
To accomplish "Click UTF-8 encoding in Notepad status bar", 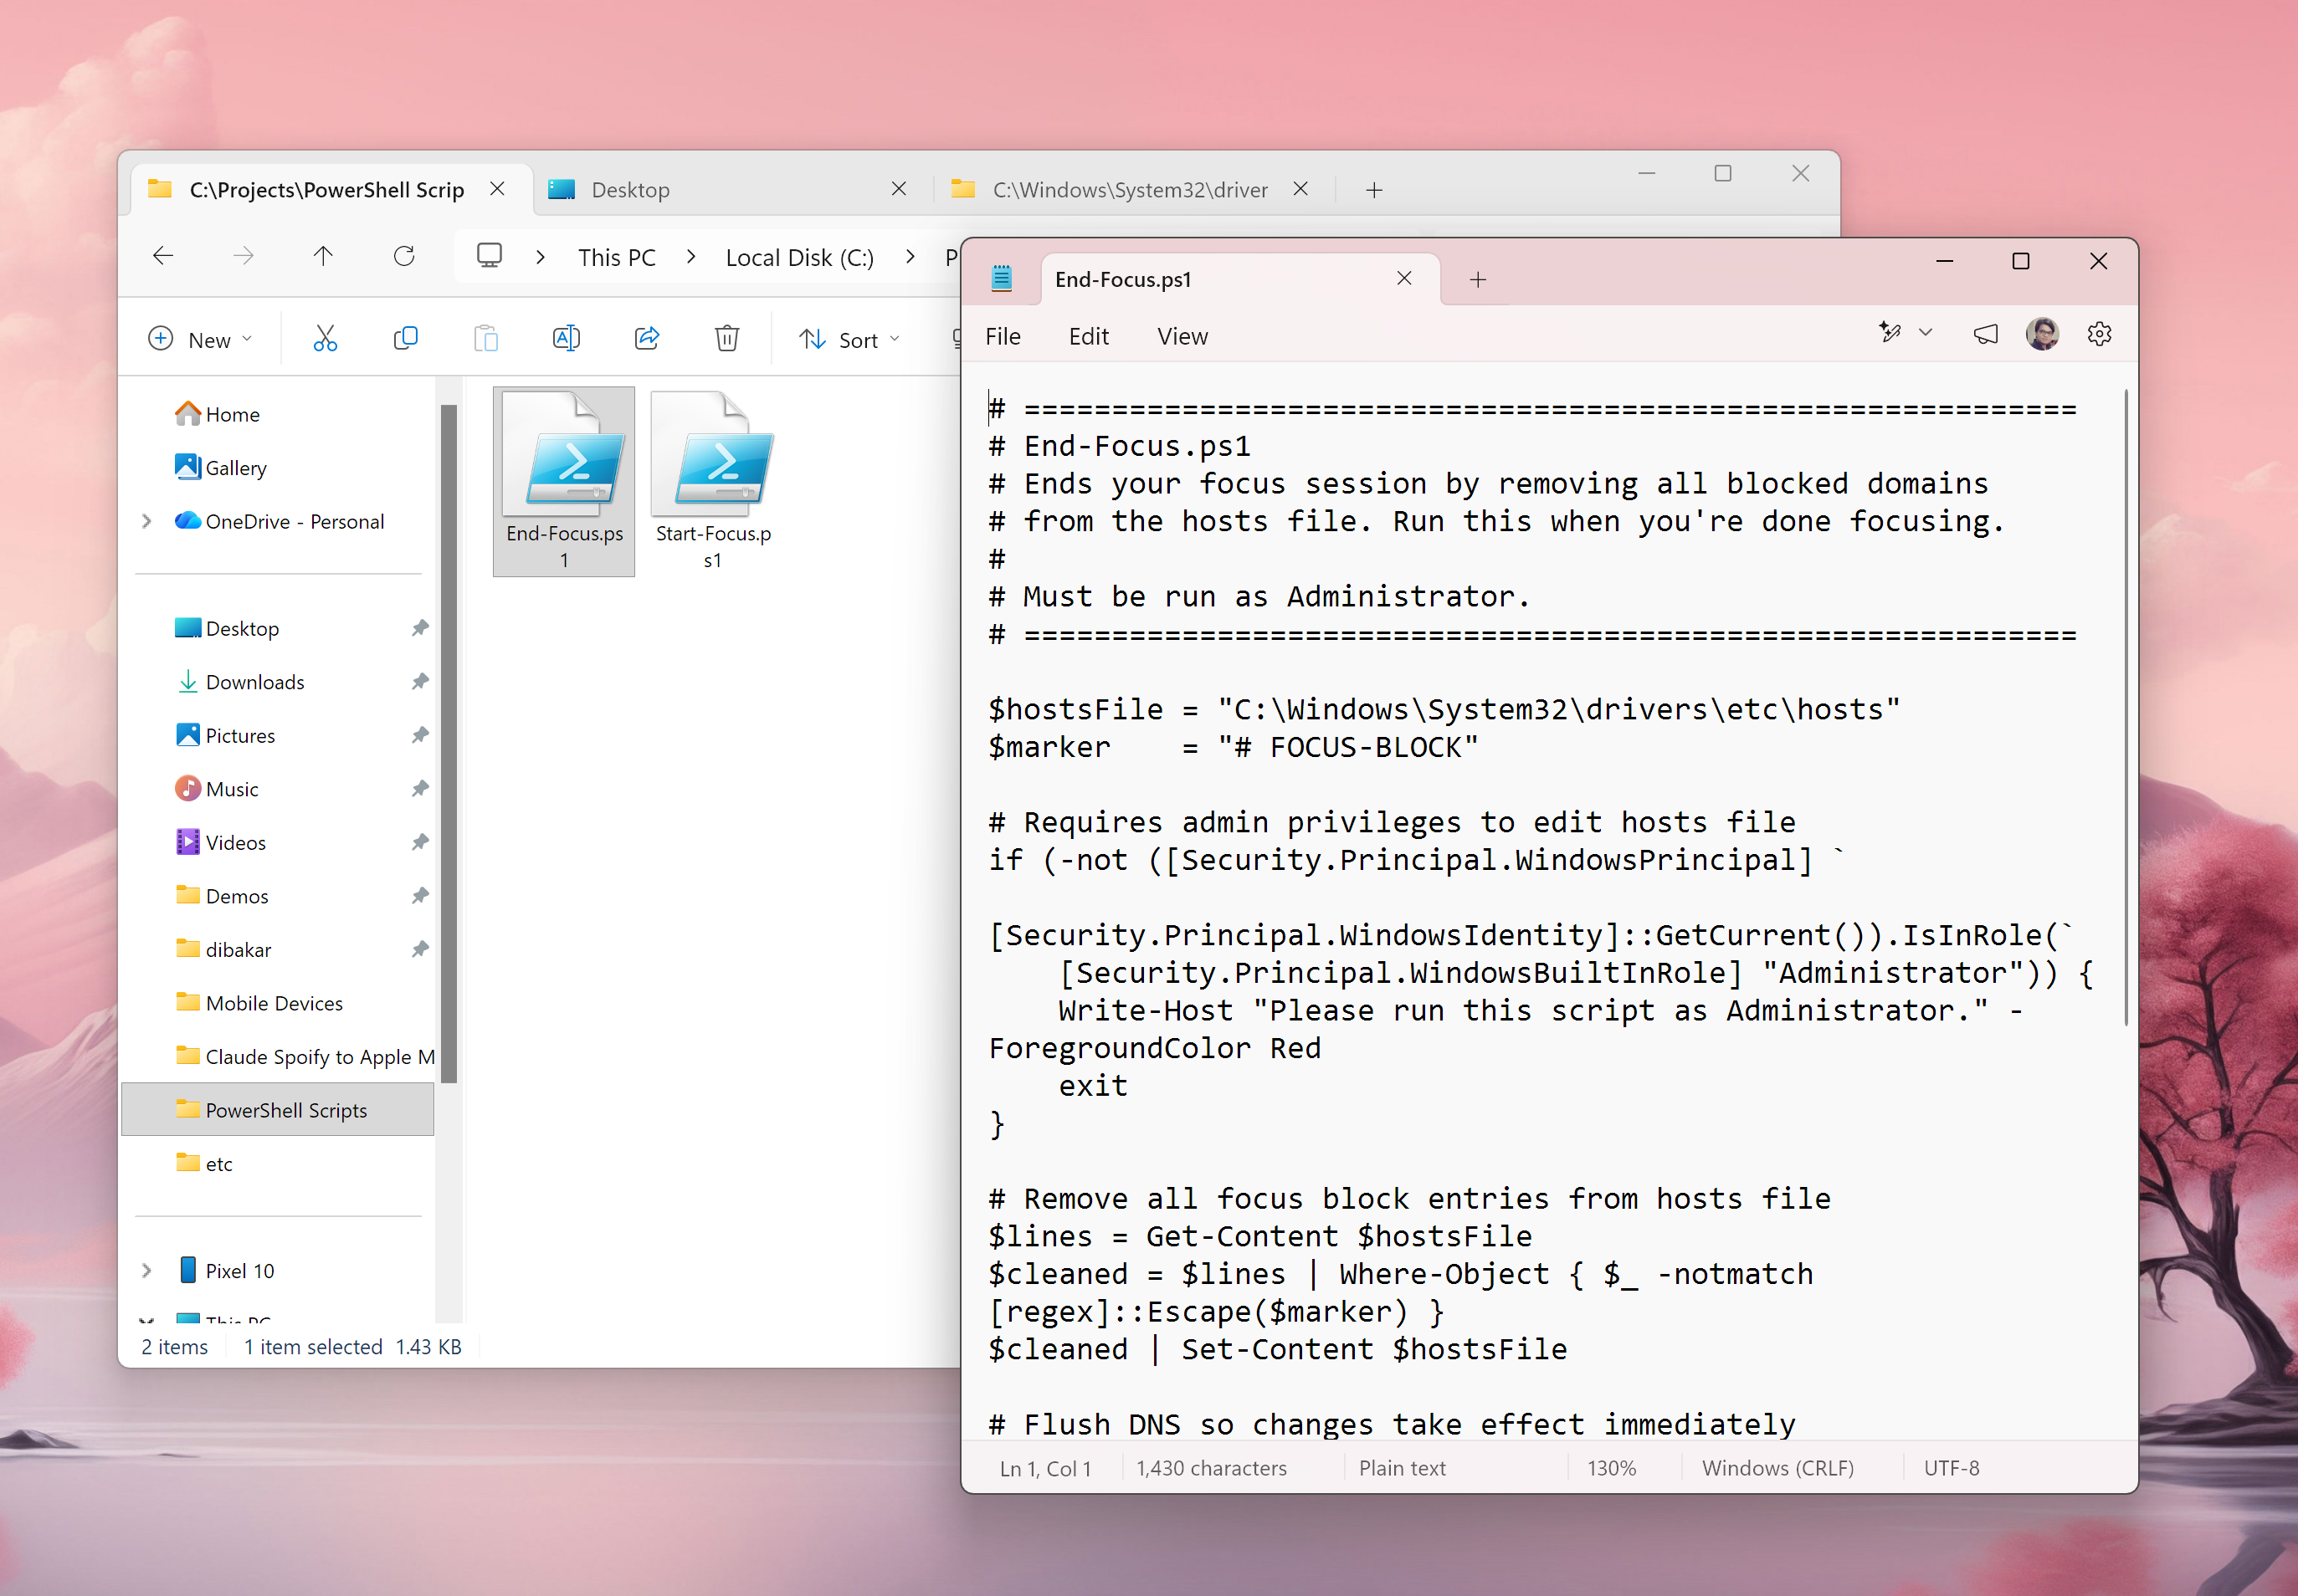I will pyautogui.click(x=1951, y=1468).
